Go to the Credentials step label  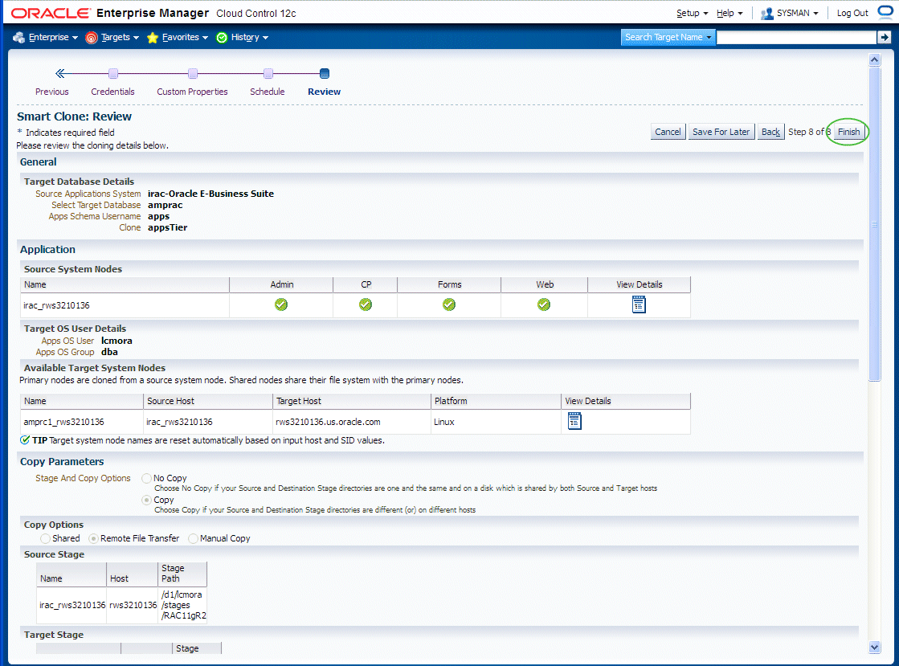coord(113,92)
